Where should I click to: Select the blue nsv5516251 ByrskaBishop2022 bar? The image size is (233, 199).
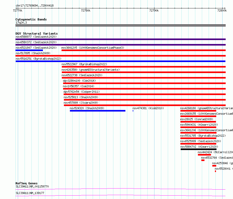coord(120,61)
